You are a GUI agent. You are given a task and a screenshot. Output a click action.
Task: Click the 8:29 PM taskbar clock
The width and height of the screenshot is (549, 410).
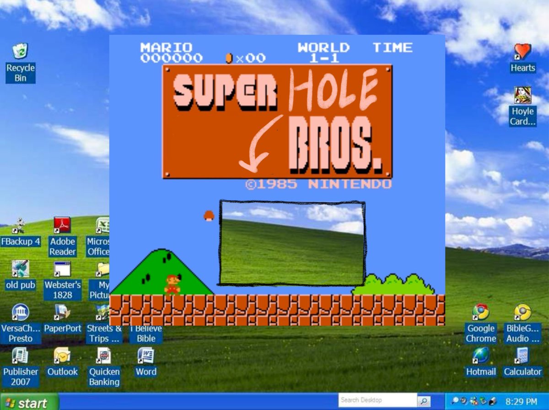[521, 402]
